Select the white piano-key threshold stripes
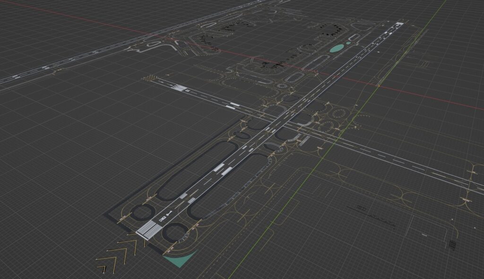Screen dimensions: 484x279 point(149,230)
